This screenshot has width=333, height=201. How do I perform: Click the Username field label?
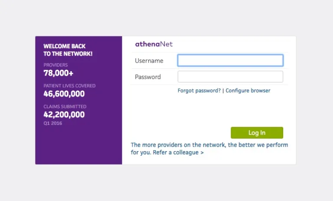pos(149,61)
